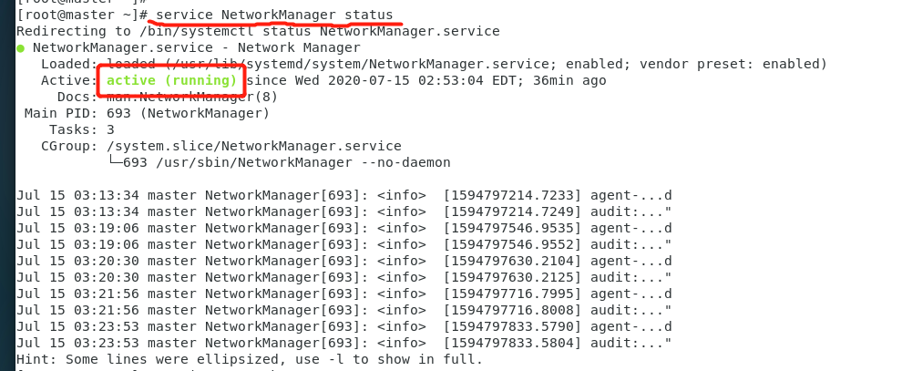Screen dimensions: 902x371
Task: Click the 'man:NetworkManager(8)' docs entry
Action: tap(192, 97)
